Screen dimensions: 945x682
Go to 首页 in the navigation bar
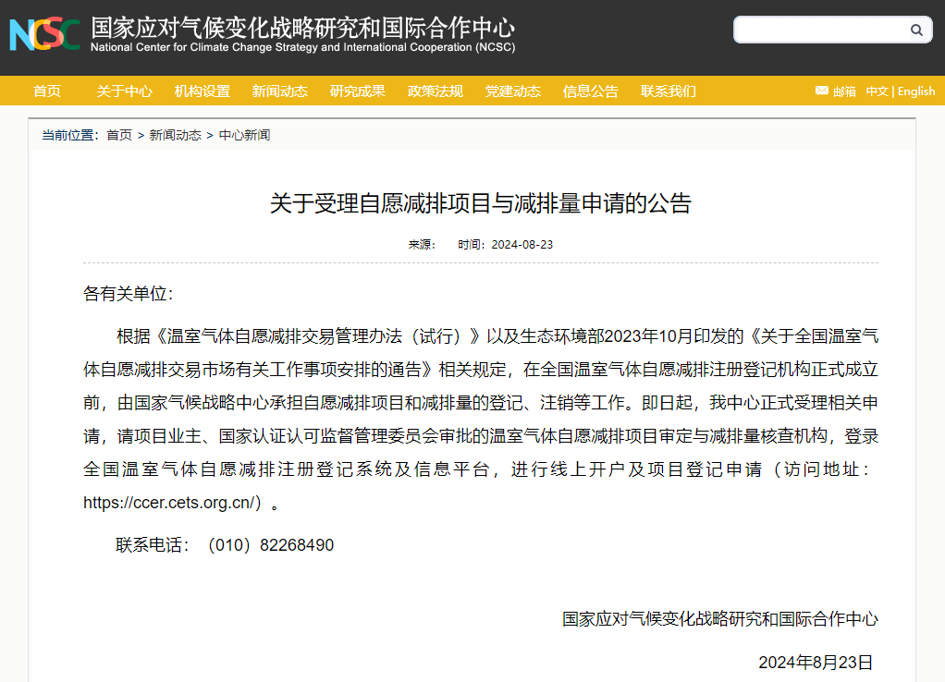click(46, 91)
